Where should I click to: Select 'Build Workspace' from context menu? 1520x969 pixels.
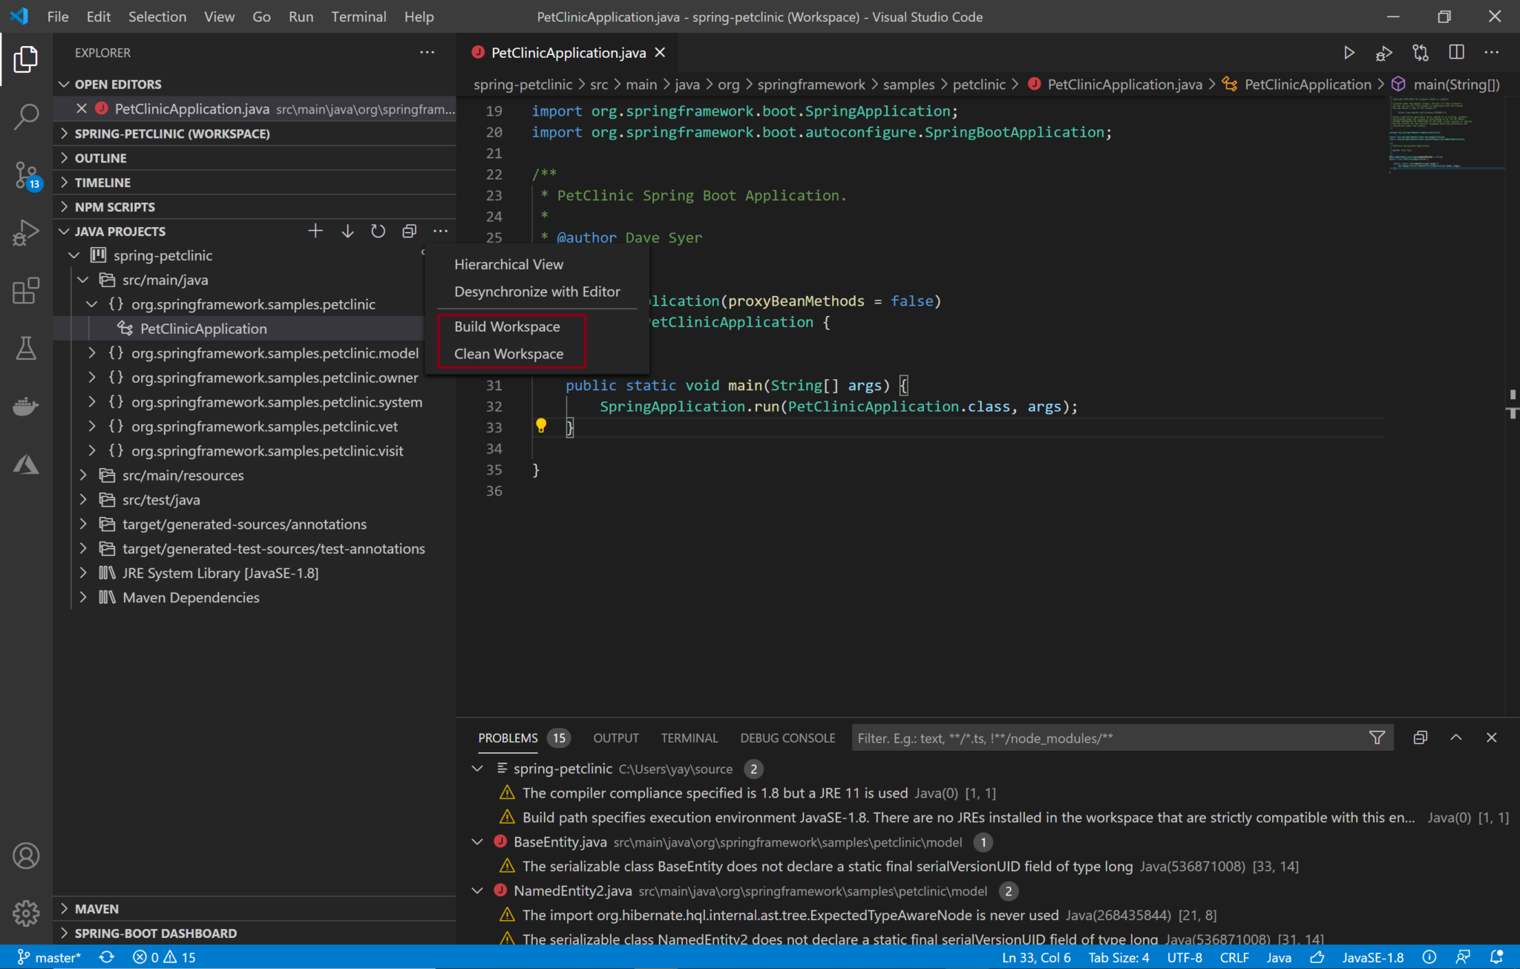point(506,326)
